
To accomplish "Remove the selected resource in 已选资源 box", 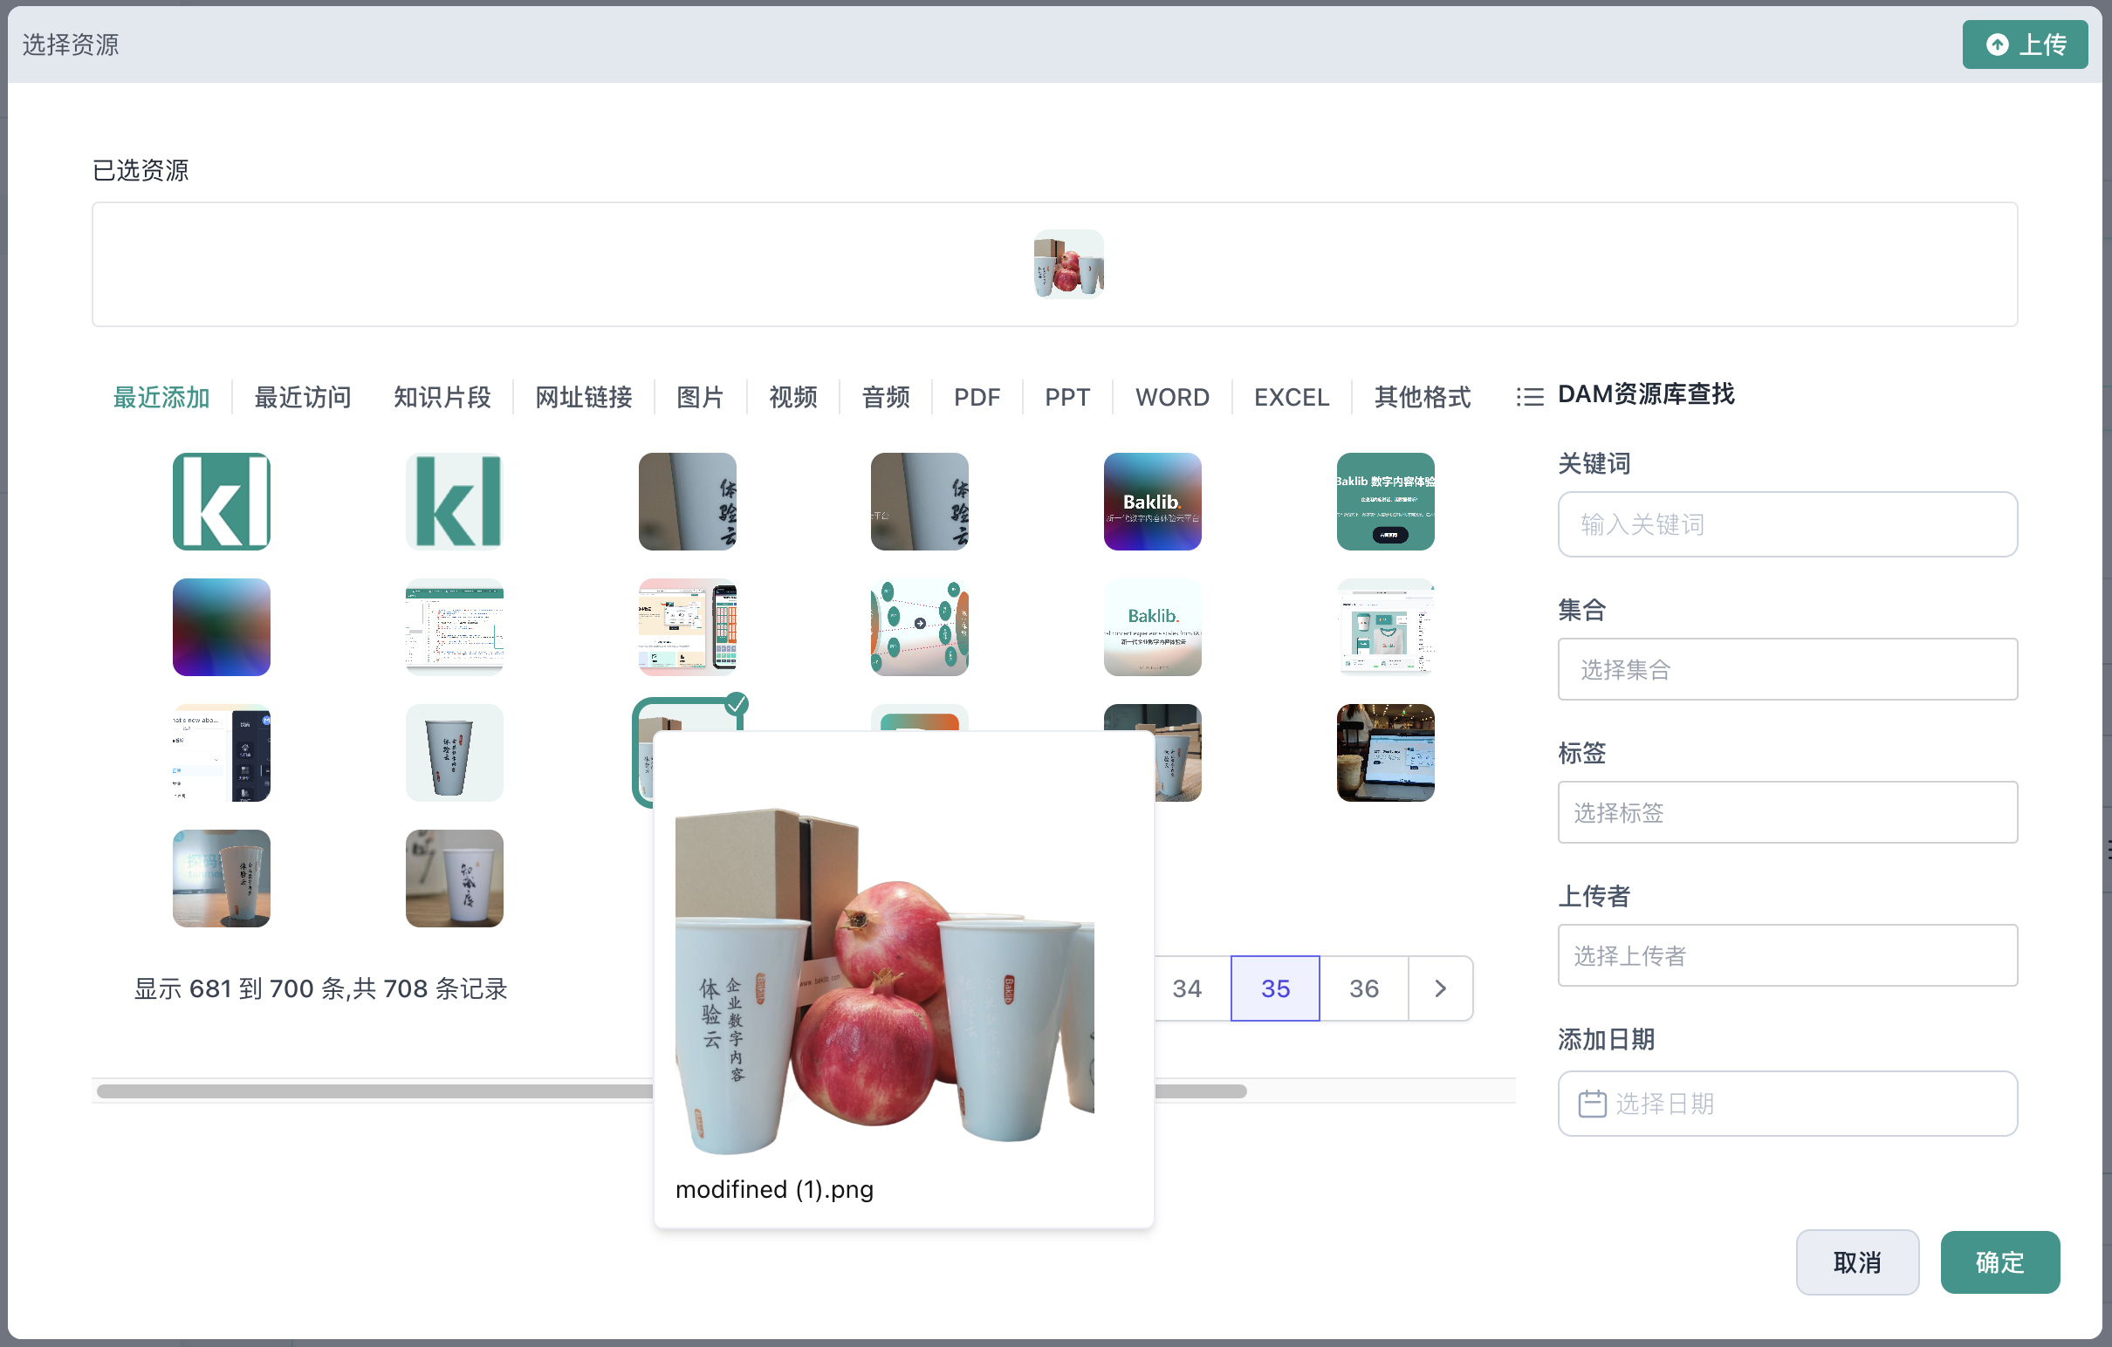I will 1068,264.
